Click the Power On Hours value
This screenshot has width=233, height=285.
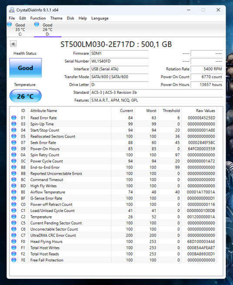(x=206, y=85)
